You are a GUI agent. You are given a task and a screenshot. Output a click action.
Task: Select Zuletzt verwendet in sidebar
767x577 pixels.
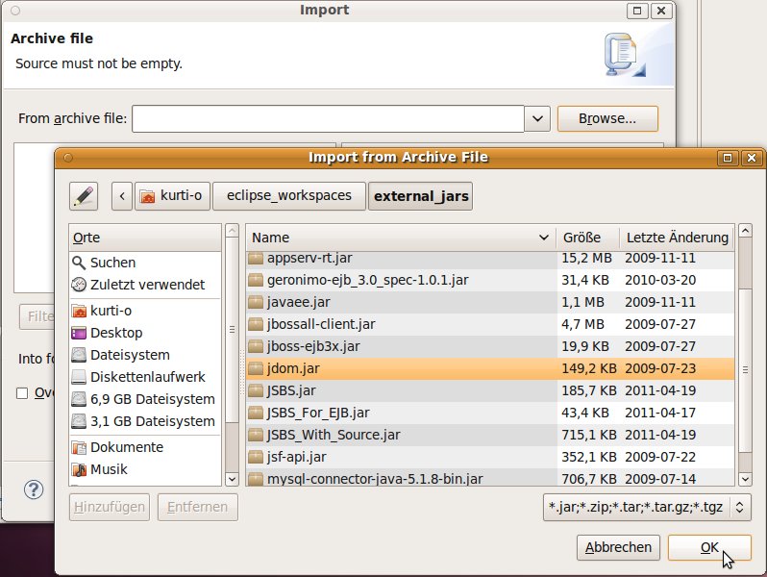(147, 285)
